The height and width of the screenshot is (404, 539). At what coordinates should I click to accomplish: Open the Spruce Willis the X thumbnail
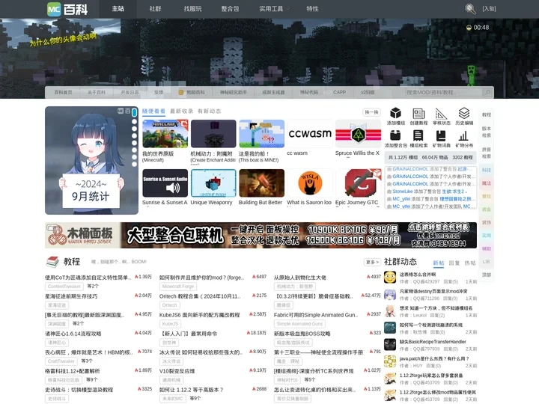coord(358,134)
